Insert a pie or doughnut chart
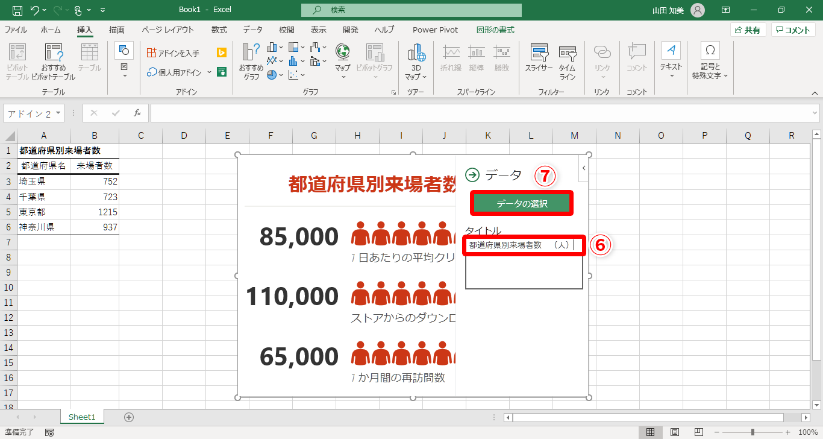This screenshot has height=439, width=823. [275, 75]
